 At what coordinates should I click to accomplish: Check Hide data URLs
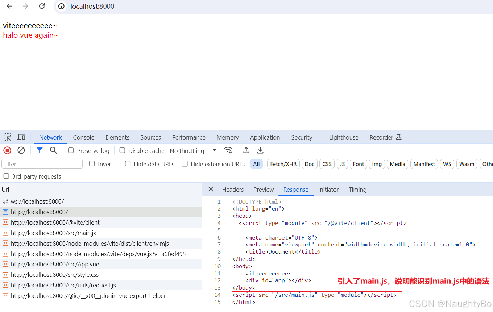128,164
